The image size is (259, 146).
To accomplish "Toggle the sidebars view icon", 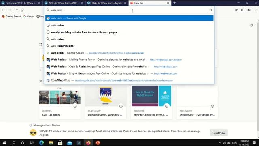I will (243, 10).
